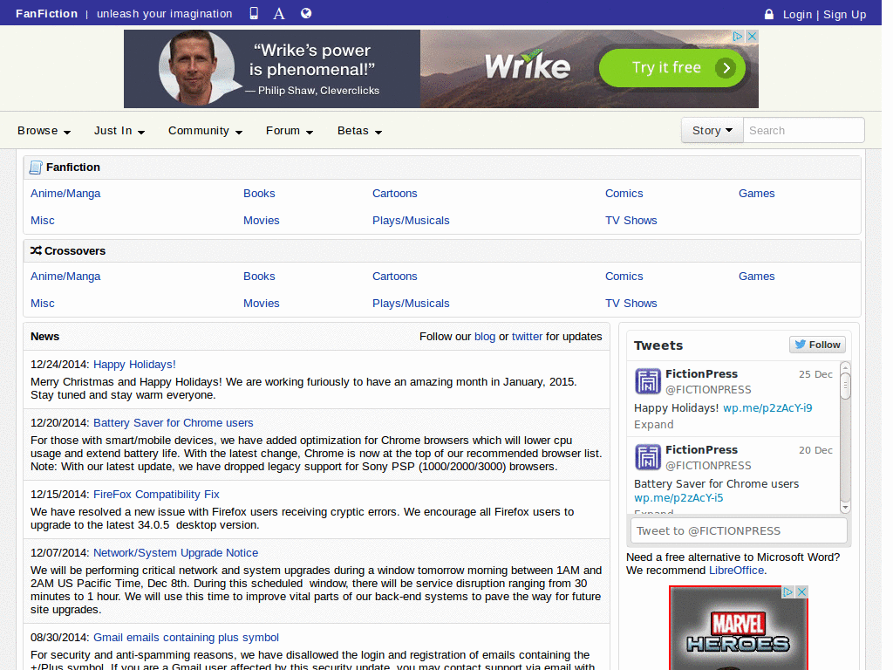Open the twitter link in News header
Image resolution: width=893 pixels, height=670 pixels.
pyautogui.click(x=527, y=337)
